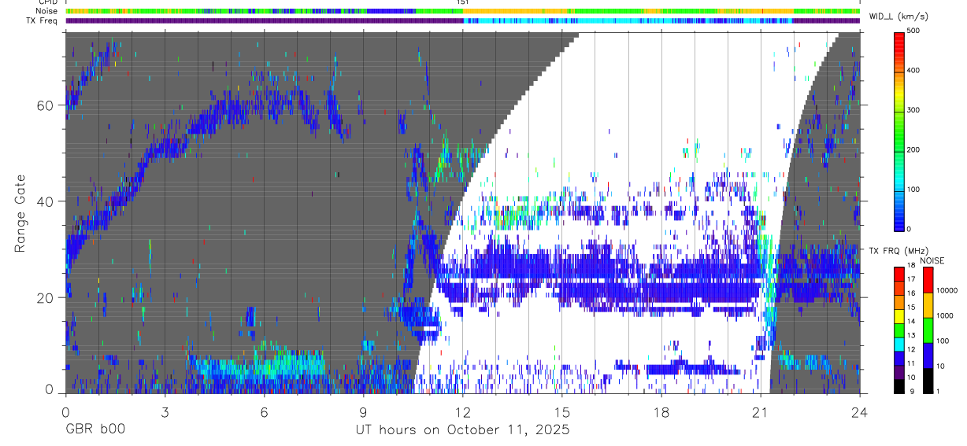Click the Noise color strip above the plot
Screen dimensions: 967x446
click(x=462, y=11)
